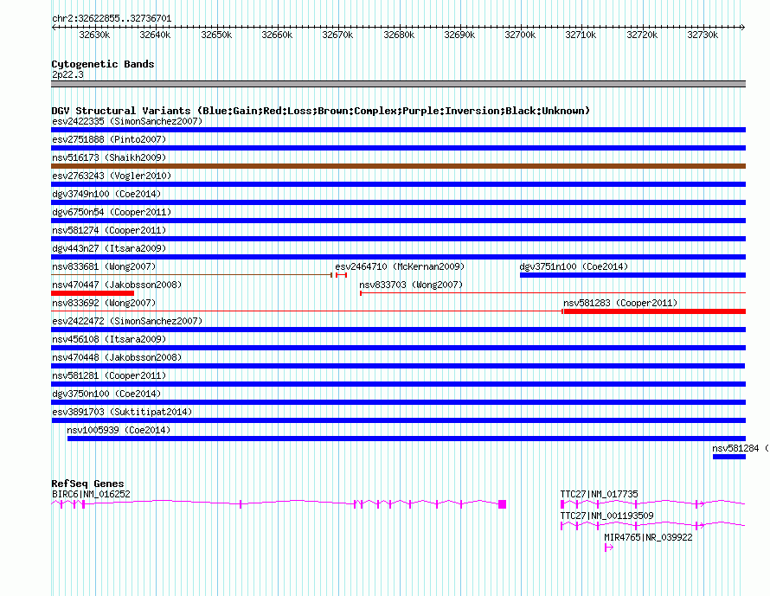The height and width of the screenshot is (596, 770).
Task: Select the 32670k ruler position
Action: coord(337,35)
